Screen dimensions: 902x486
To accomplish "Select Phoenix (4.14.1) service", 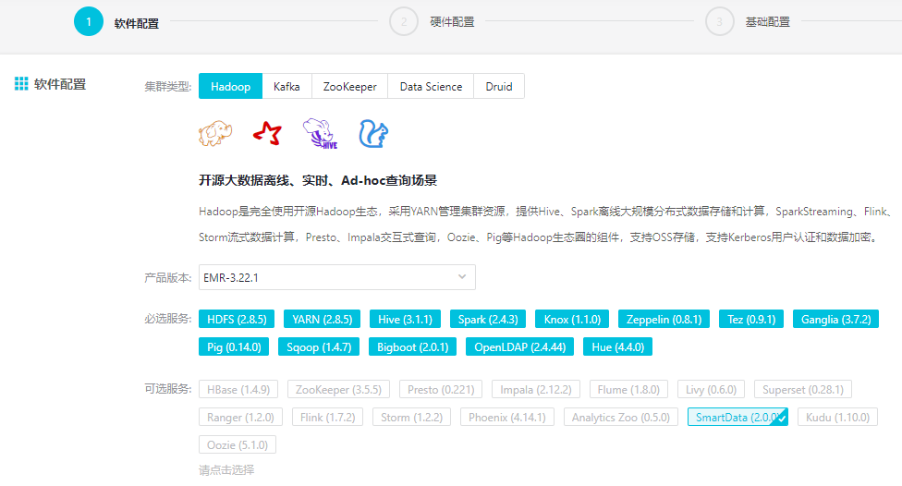I will tap(506, 417).
